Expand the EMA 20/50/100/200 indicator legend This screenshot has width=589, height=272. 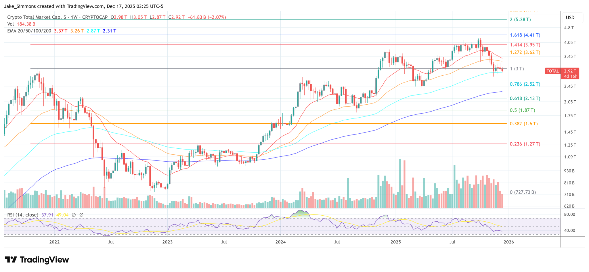(x=29, y=31)
